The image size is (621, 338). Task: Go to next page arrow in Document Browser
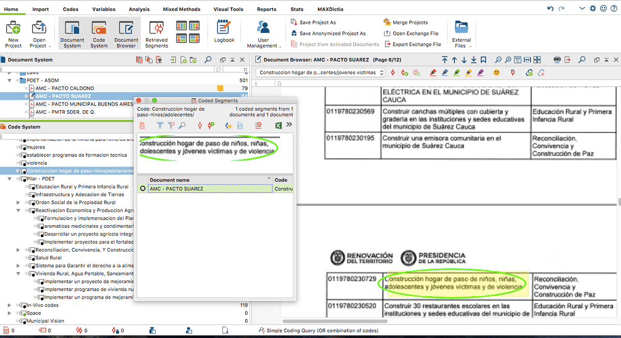[464, 60]
